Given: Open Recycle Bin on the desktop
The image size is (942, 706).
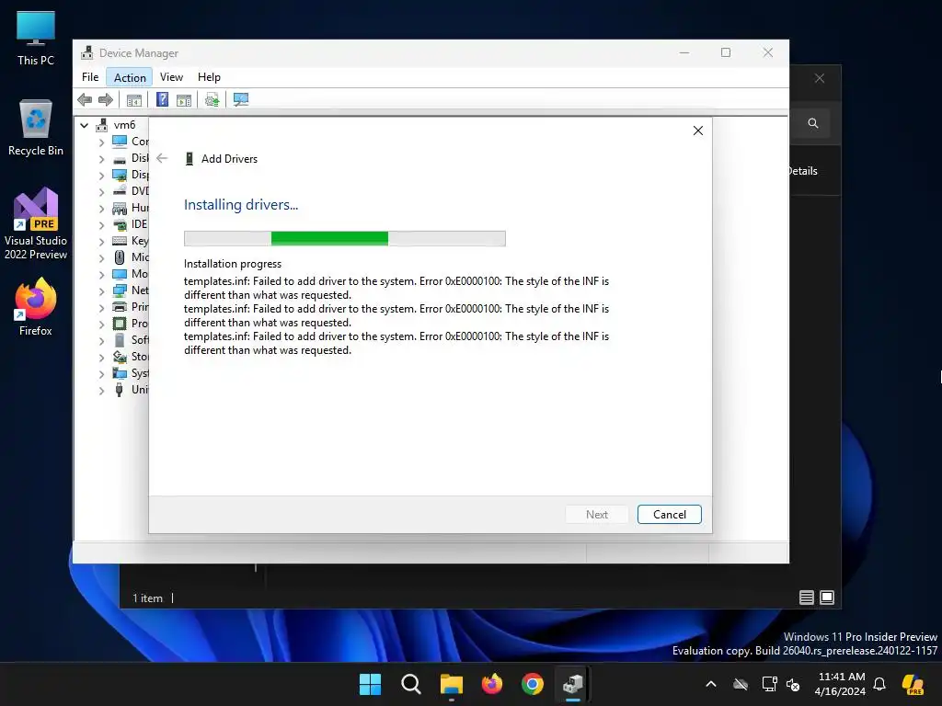Looking at the screenshot, I should click(x=36, y=128).
